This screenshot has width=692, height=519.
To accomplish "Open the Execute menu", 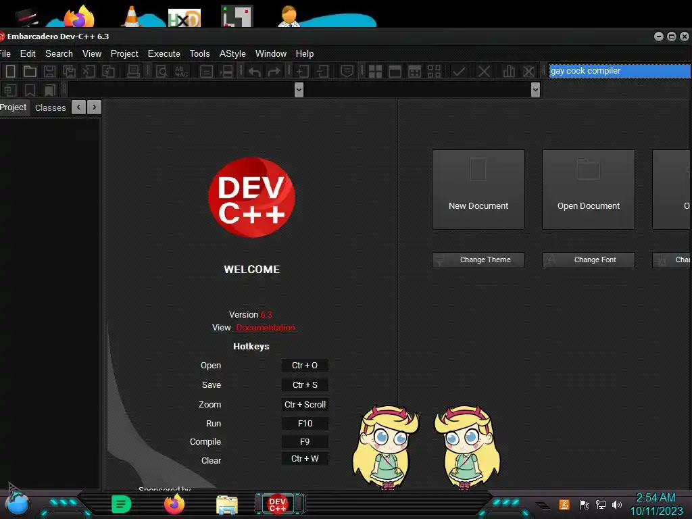I will [164, 53].
